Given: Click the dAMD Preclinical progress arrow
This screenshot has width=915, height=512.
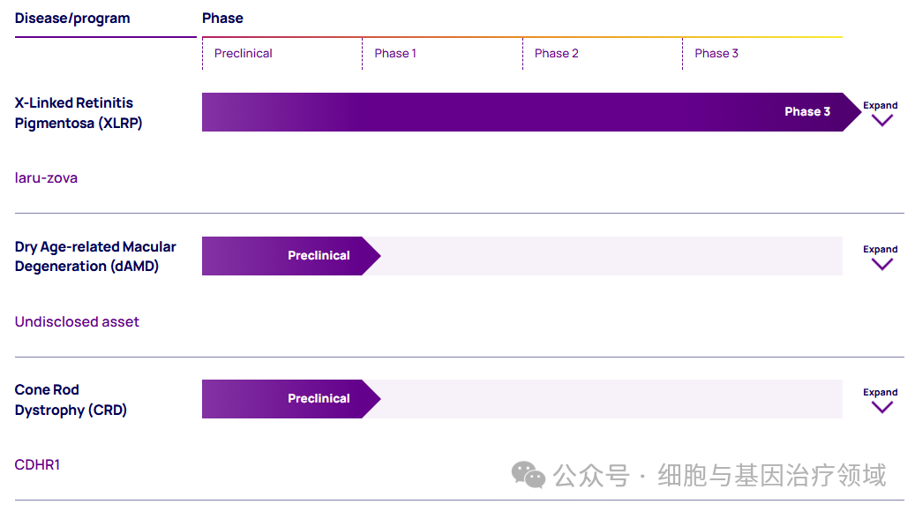Looking at the screenshot, I should click(291, 256).
